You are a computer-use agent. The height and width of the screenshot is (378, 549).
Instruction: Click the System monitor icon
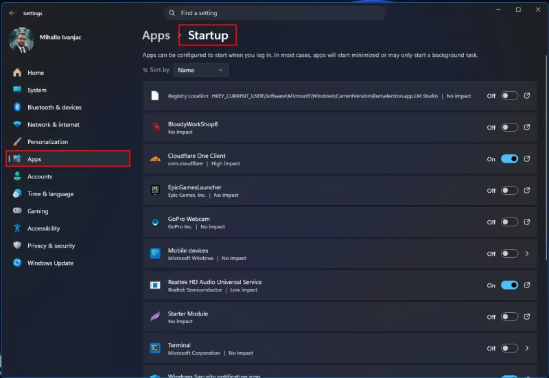tap(17, 89)
